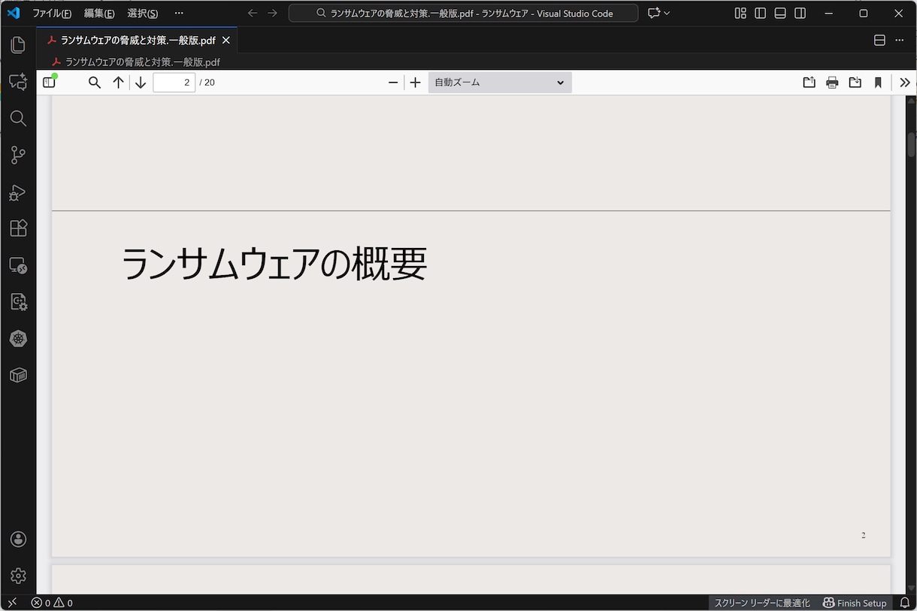The image size is (917, 611).
Task: Open the Manage gear menu
Action: tap(18, 576)
